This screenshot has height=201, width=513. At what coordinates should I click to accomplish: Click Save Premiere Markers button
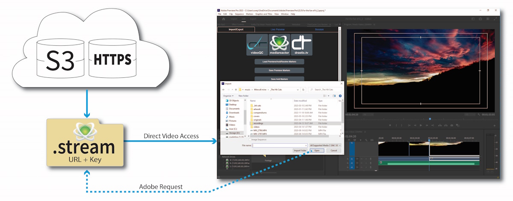click(x=279, y=70)
